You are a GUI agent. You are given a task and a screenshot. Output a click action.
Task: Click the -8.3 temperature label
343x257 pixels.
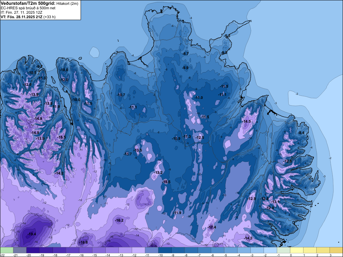coord(224,53)
